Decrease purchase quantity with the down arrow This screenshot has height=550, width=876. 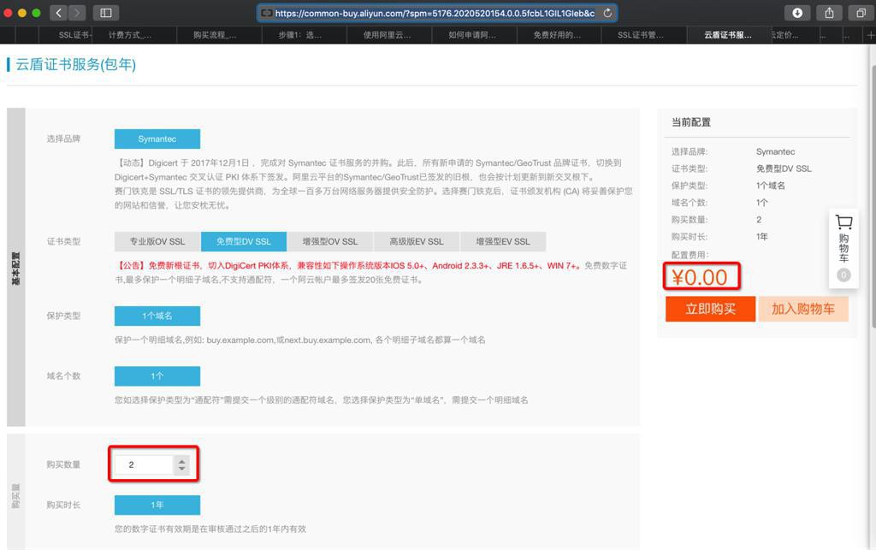(181, 469)
